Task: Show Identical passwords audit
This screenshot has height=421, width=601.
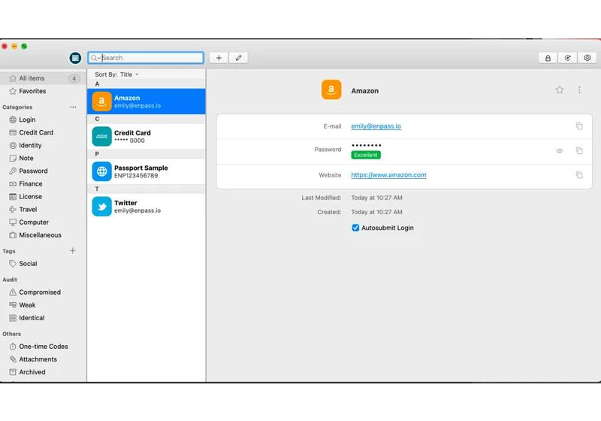Action: 43,318
